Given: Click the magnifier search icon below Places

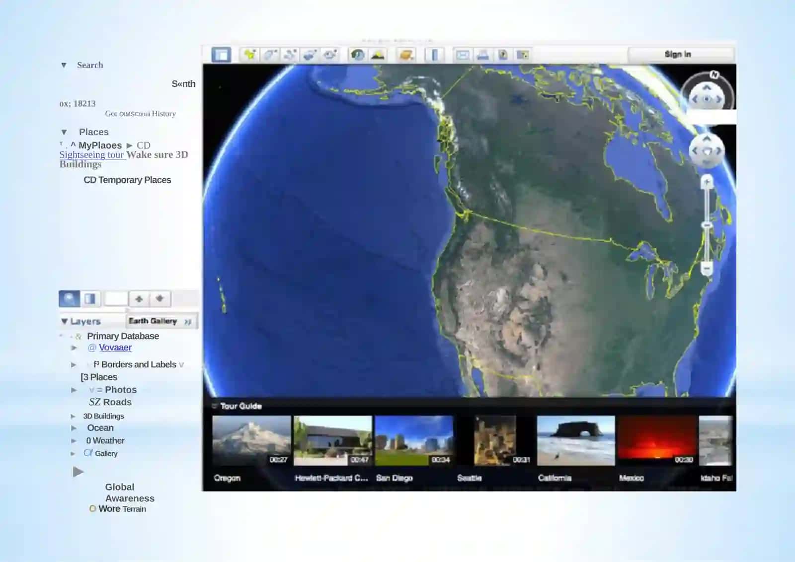Looking at the screenshot, I should pyautogui.click(x=69, y=299).
